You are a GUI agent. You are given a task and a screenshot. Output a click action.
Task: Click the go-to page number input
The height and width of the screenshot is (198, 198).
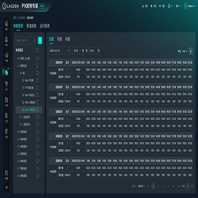[x=188, y=186]
